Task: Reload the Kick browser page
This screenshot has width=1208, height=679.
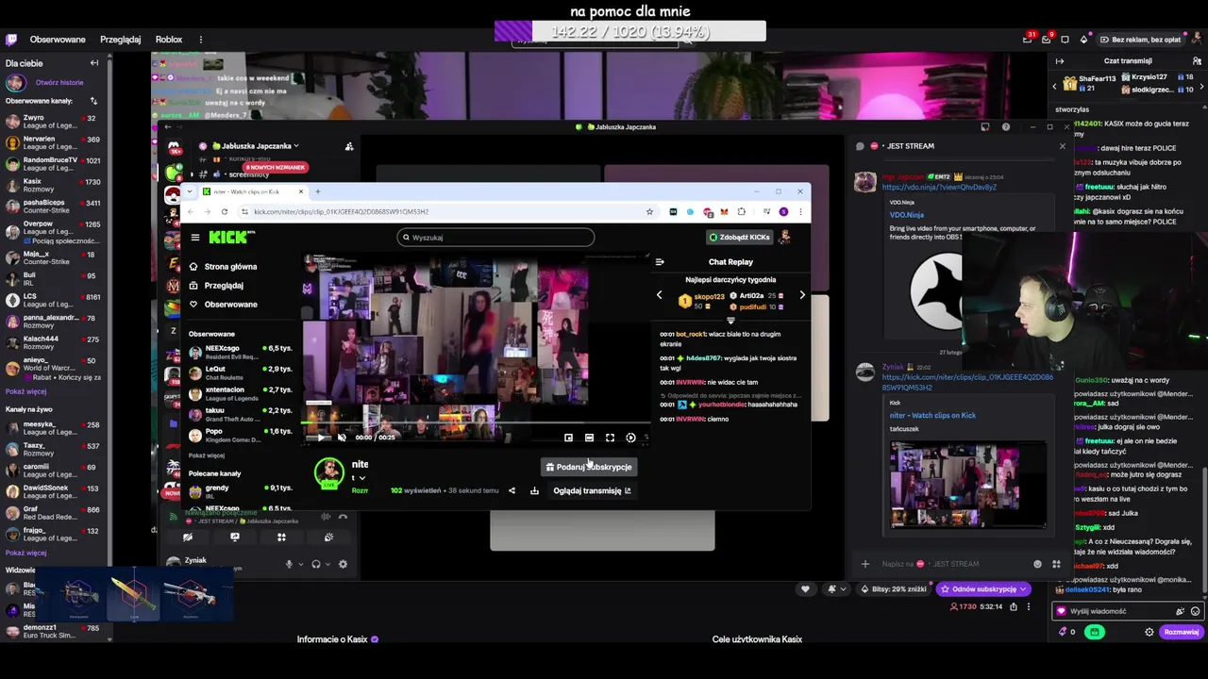Action: click(224, 211)
